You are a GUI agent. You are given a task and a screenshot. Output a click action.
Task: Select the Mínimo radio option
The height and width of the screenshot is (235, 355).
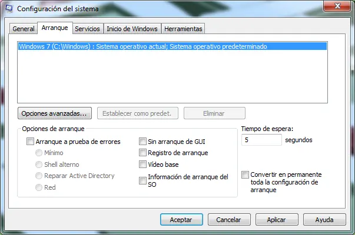click(39, 153)
